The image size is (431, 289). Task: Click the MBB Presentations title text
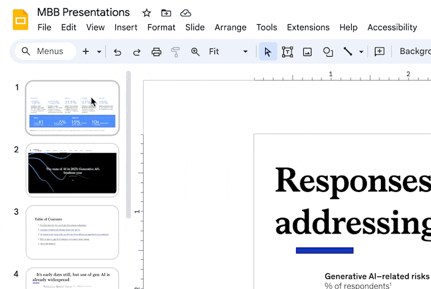point(84,12)
